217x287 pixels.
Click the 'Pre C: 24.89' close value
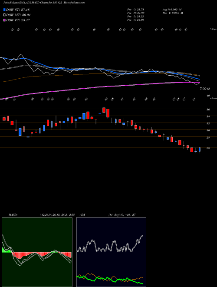[136, 20]
